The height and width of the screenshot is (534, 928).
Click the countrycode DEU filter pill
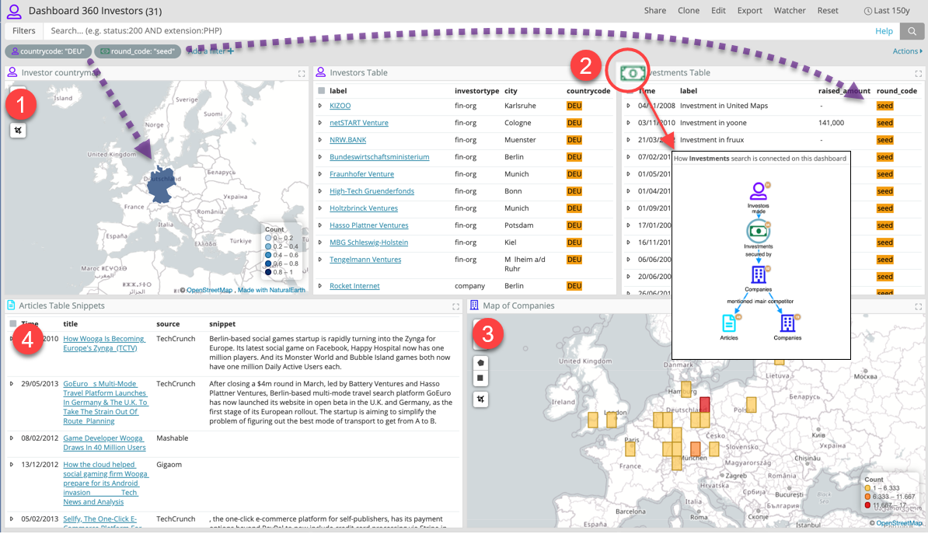click(48, 51)
